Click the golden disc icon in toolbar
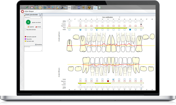 [x=40, y=8]
